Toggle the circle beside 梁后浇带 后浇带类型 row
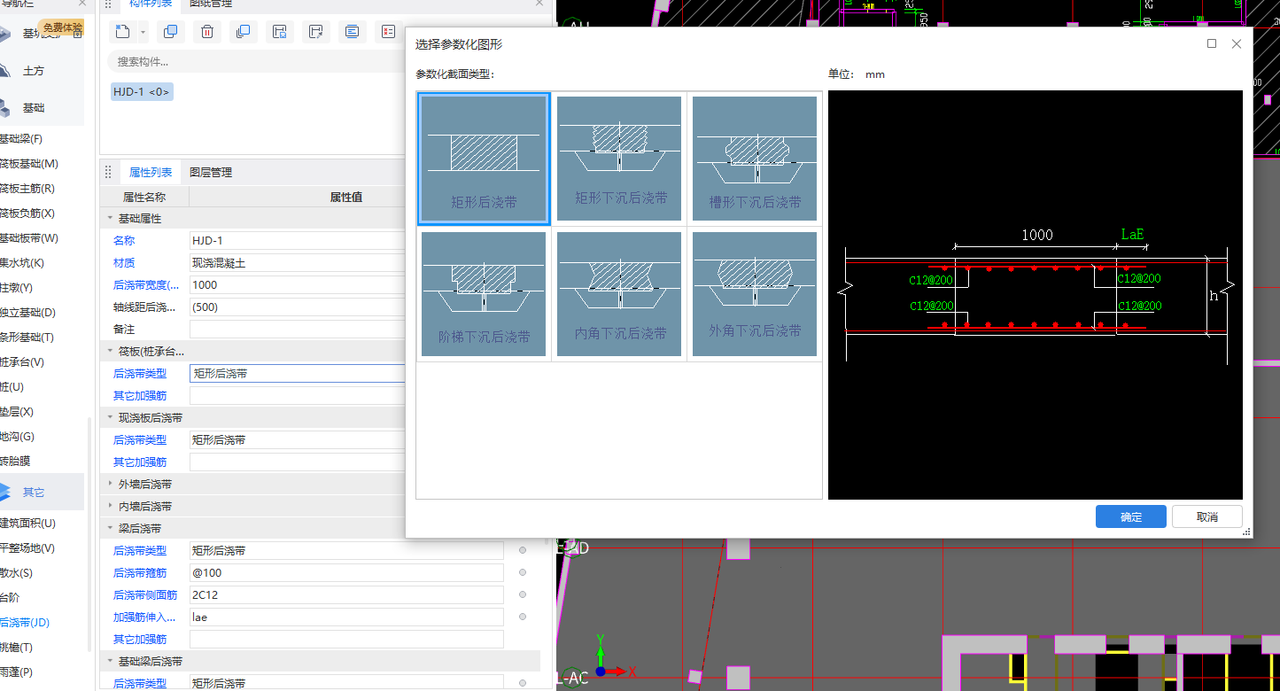This screenshot has width=1280, height=691. [523, 550]
